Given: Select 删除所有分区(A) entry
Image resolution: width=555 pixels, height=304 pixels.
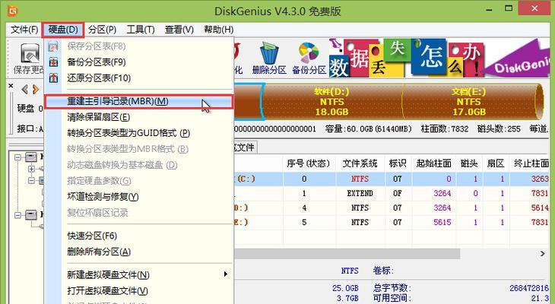Looking at the screenshot, I should point(99,252).
